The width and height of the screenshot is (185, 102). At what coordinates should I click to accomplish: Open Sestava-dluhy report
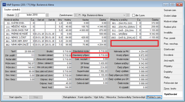(125, 97)
